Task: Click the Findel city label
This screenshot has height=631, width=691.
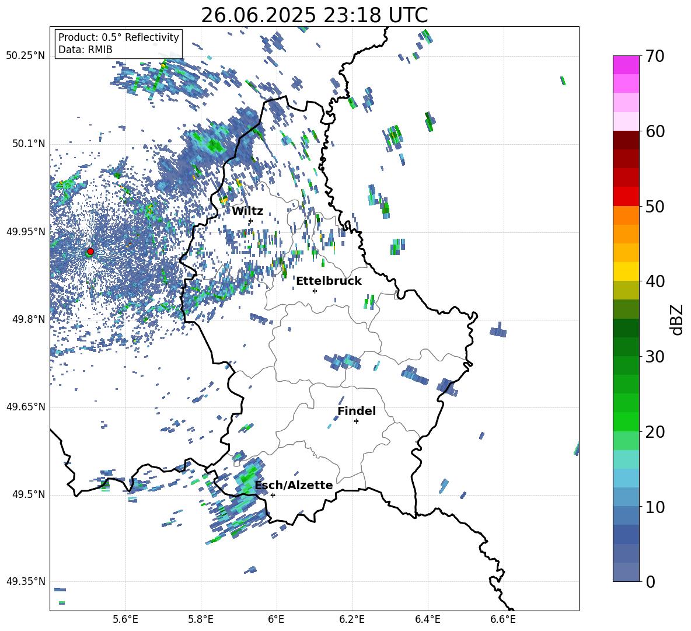Action: (x=357, y=411)
